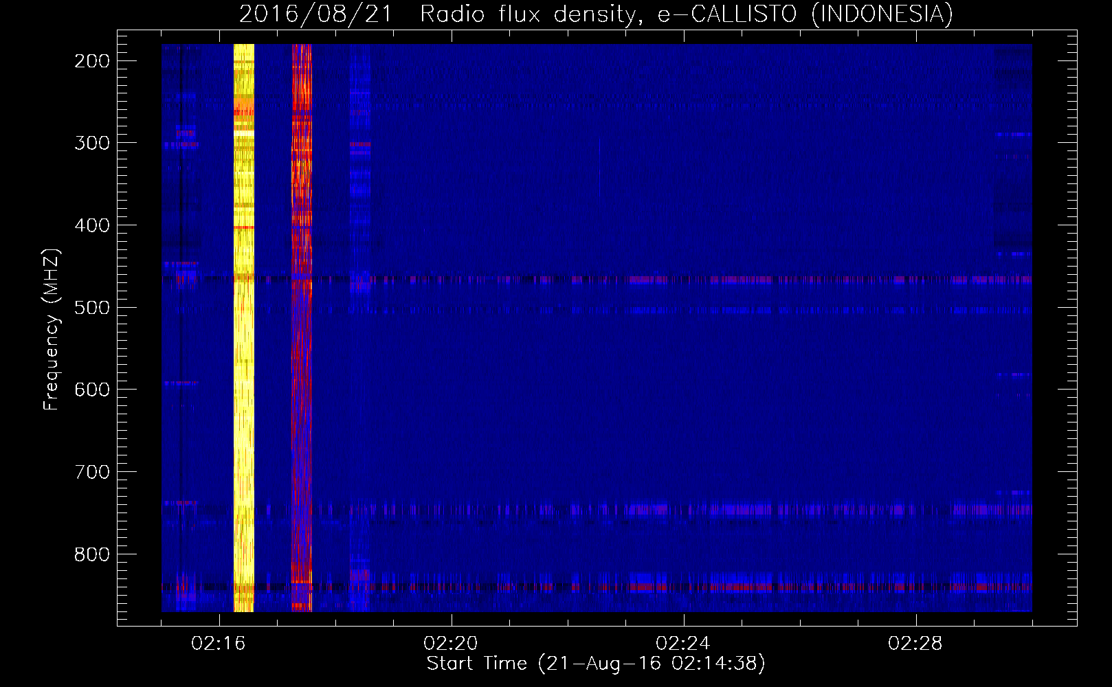Viewport: 1112px width, 687px height.
Task: Click the 02:24 time tick label
Action: [683, 644]
